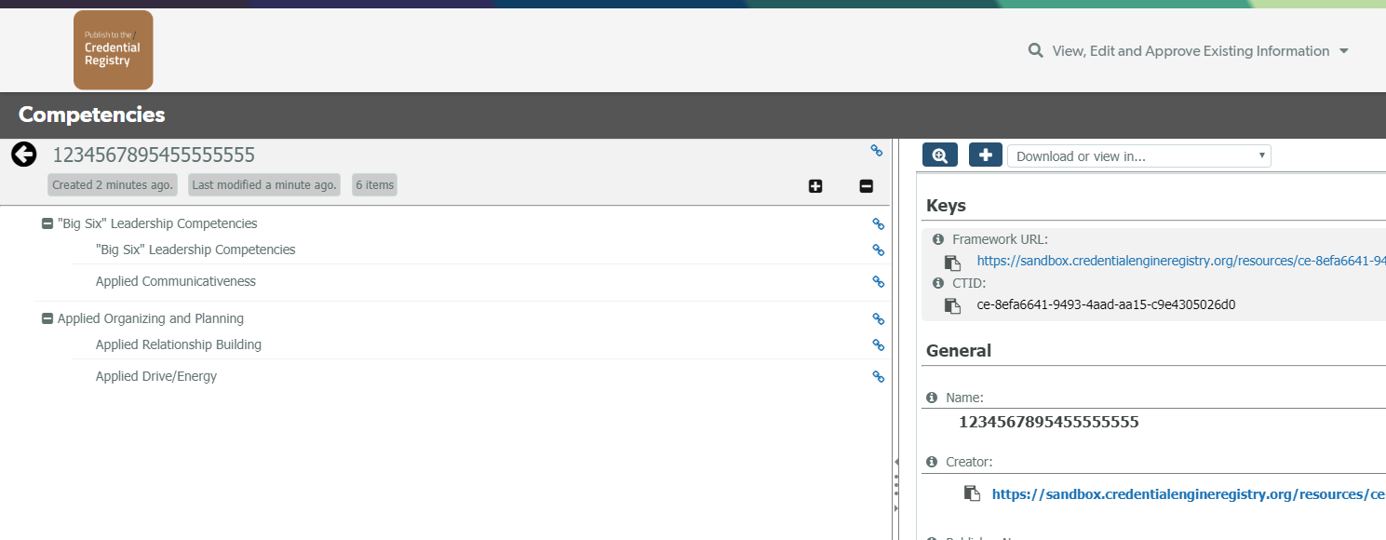
Task: Click search icon beside View, Edit and Approve
Action: pos(1035,50)
